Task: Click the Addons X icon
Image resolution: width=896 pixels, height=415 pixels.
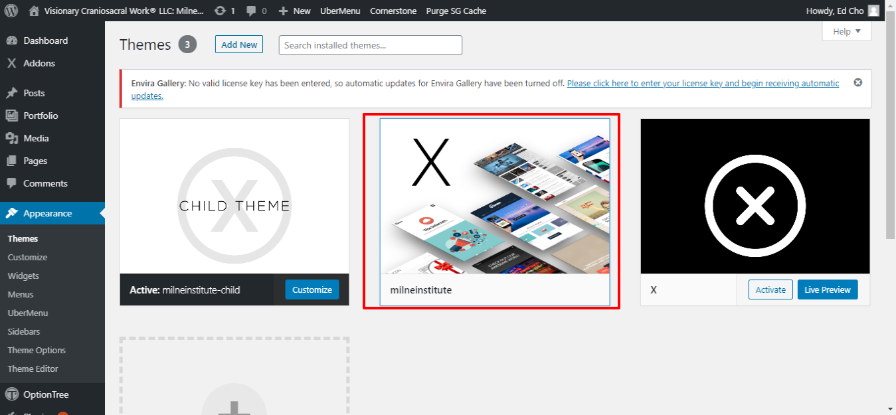Action: click(11, 63)
